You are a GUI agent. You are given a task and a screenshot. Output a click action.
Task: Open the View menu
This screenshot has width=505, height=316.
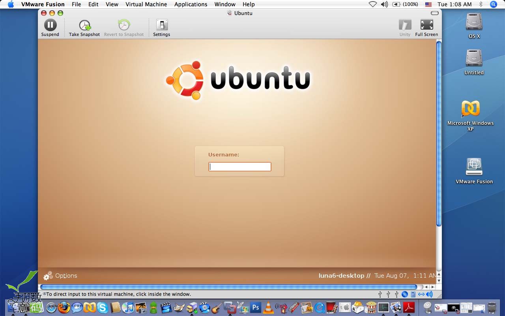[112, 4]
